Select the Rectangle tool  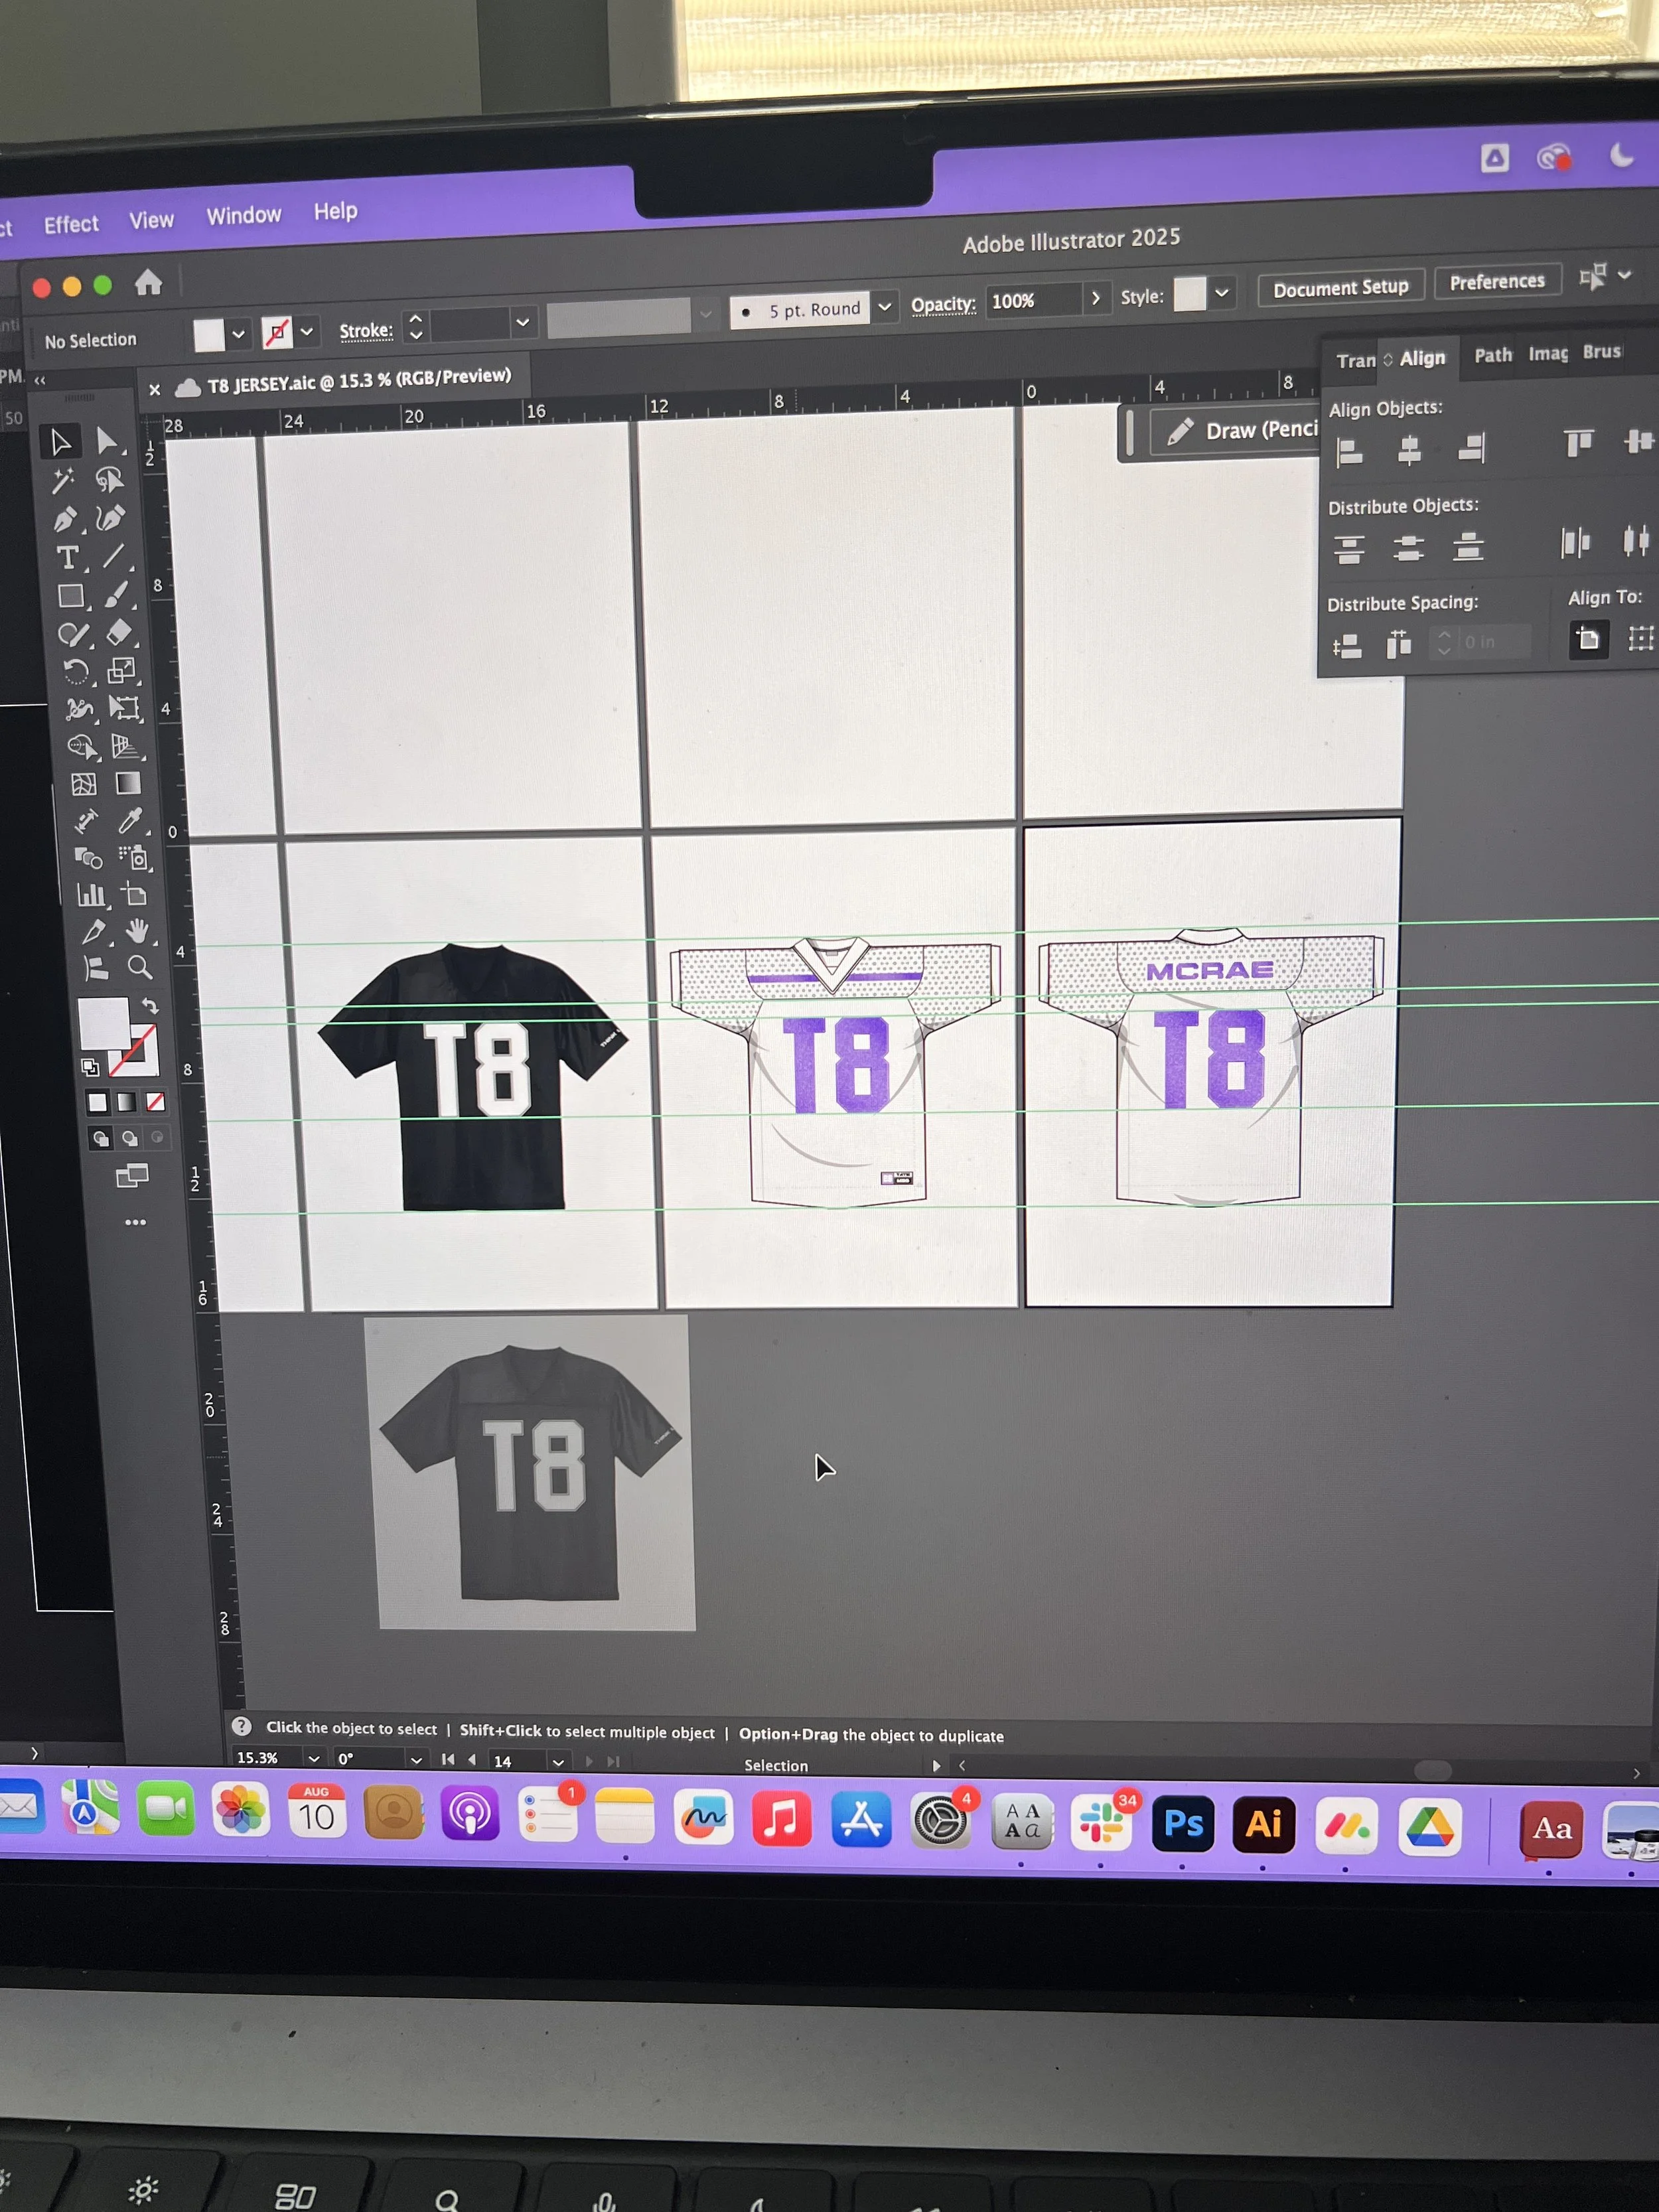tap(70, 596)
